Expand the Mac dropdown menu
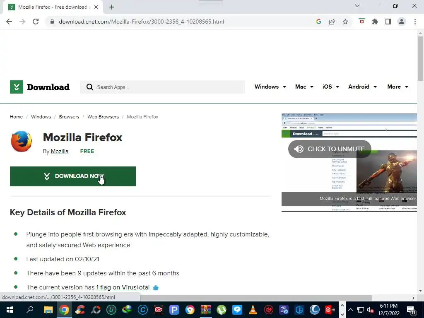424x318 pixels. tap(304, 87)
